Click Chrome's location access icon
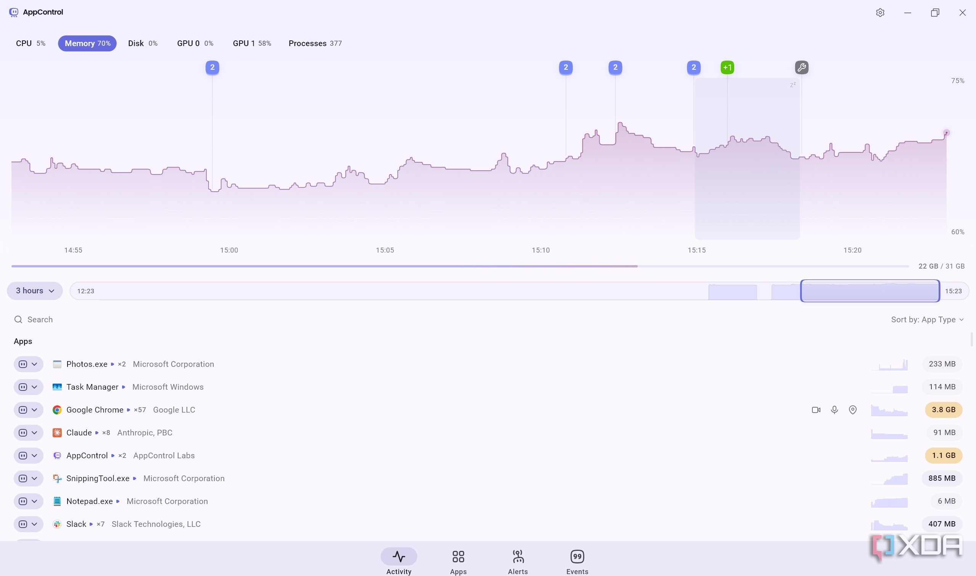 click(x=852, y=410)
